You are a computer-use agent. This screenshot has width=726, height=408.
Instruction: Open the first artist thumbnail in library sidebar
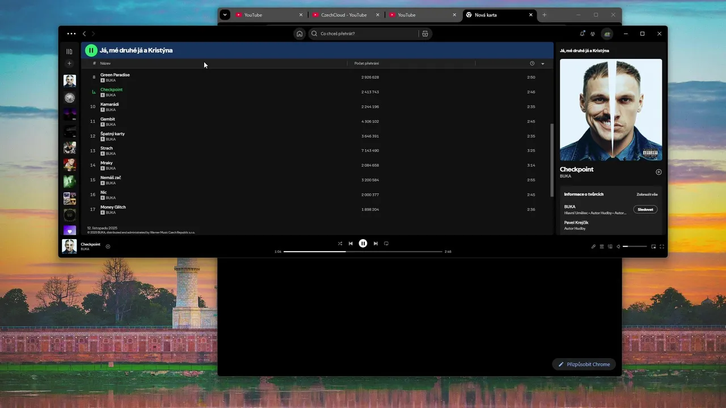(69, 80)
